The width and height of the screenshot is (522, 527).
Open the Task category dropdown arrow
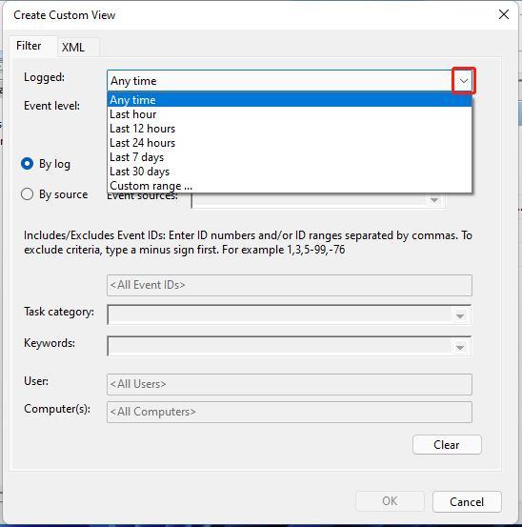460,315
